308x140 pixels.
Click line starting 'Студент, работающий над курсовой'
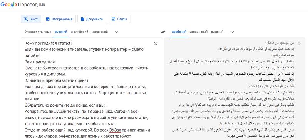(87, 130)
